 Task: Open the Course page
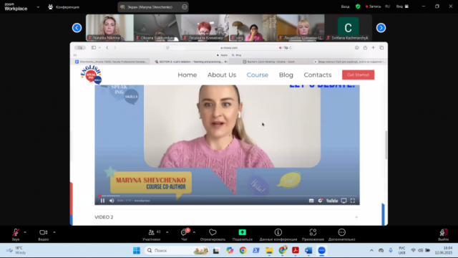tap(258, 75)
